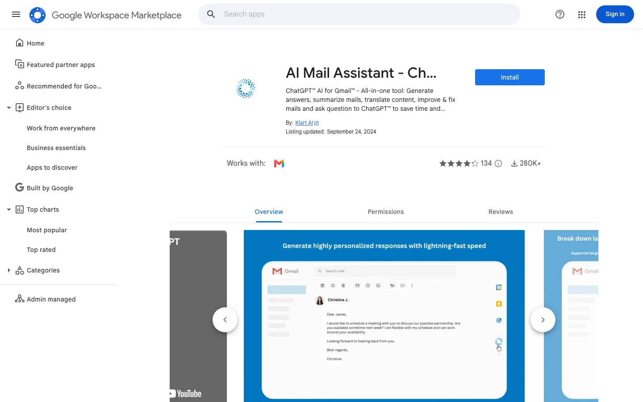Image resolution: width=643 pixels, height=402 pixels.
Task: Click the Gmail icon beside Works with
Action: pos(279,163)
